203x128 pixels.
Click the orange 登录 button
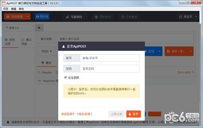134,114
